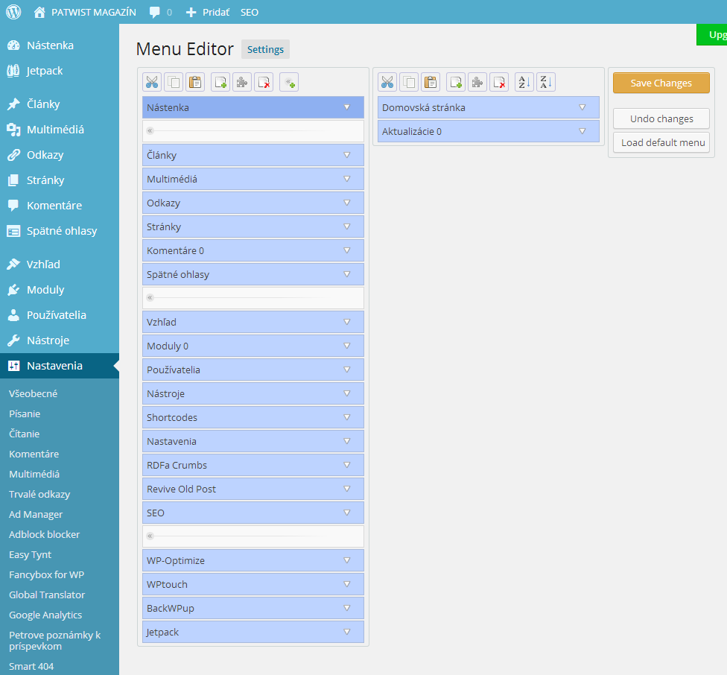Screen dimensions: 727x675
Task: Expand the Shortcodes item dropdown arrow
Action: point(347,418)
